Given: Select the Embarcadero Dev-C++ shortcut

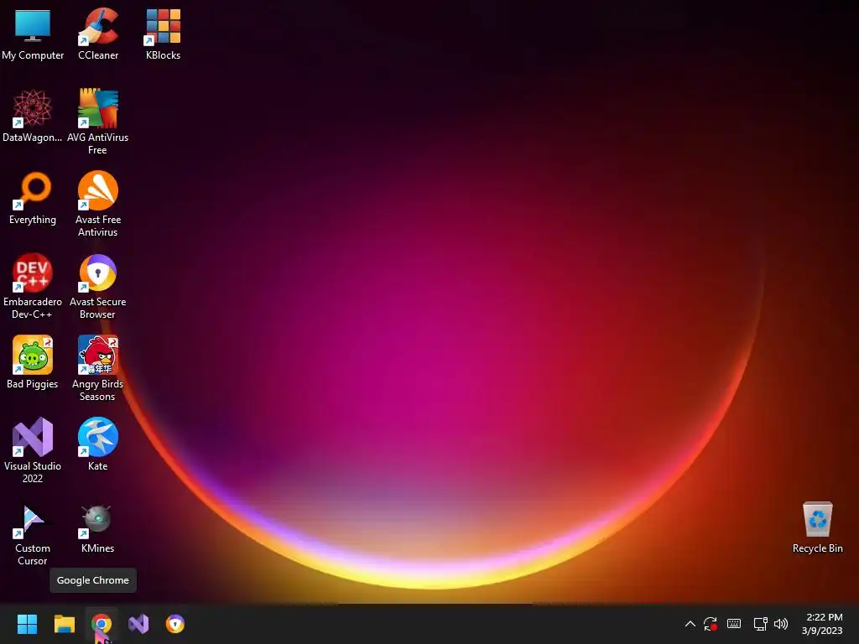Looking at the screenshot, I should tap(33, 286).
